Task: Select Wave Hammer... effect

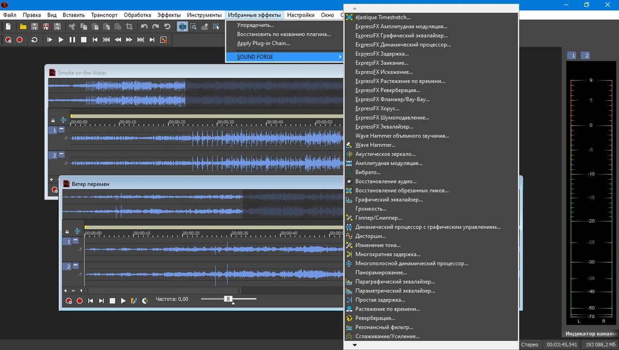Action: (431, 145)
